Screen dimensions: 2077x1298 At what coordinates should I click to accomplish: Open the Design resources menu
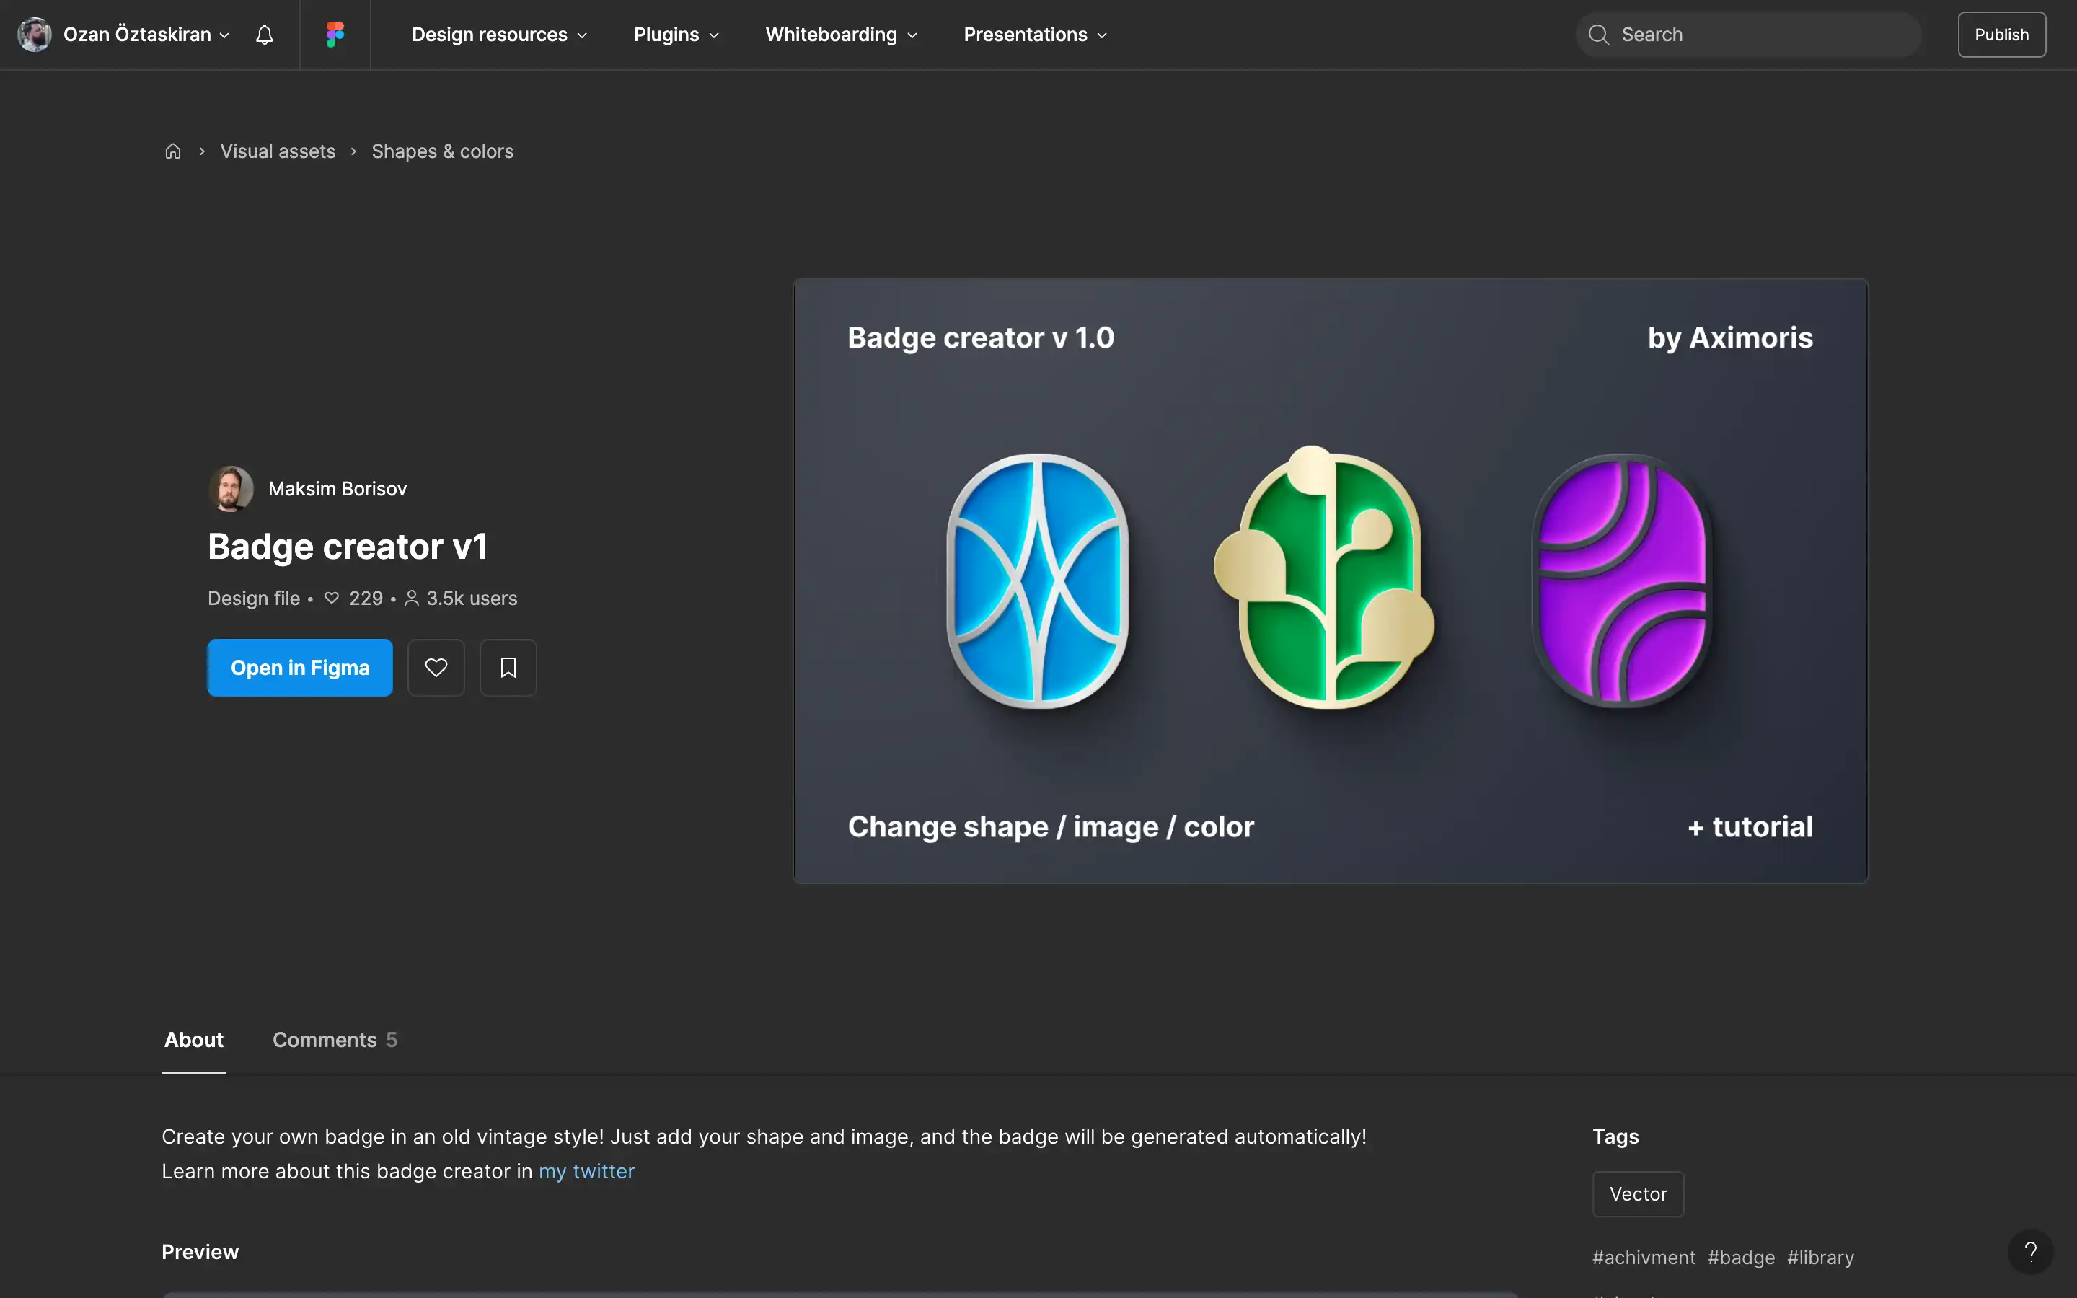pyautogui.click(x=498, y=35)
